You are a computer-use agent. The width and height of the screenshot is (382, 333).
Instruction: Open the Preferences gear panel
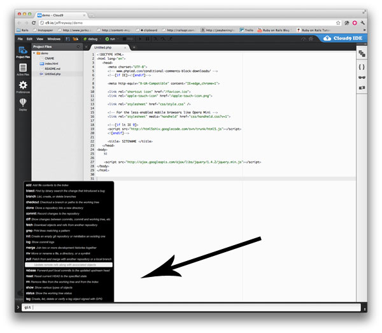23,87
